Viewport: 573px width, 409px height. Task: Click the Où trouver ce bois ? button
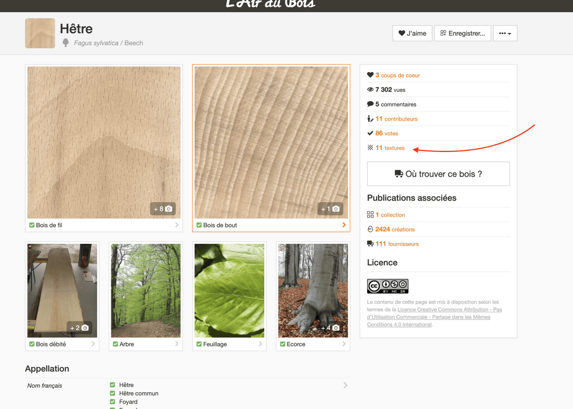click(439, 174)
